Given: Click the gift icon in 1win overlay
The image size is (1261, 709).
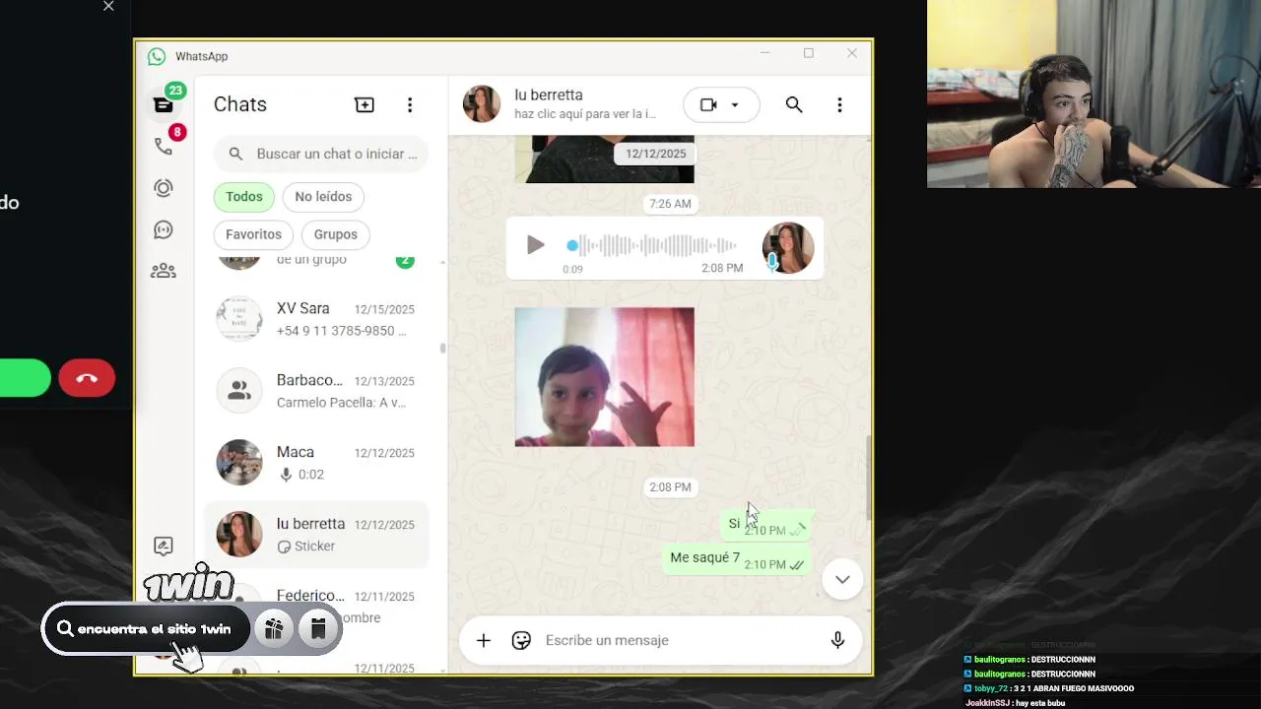Looking at the screenshot, I should click(x=274, y=629).
